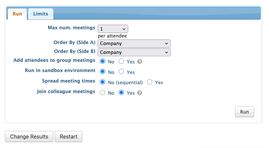
Task: Choose No (sequential) for Spread meeting times
Action: (x=103, y=82)
